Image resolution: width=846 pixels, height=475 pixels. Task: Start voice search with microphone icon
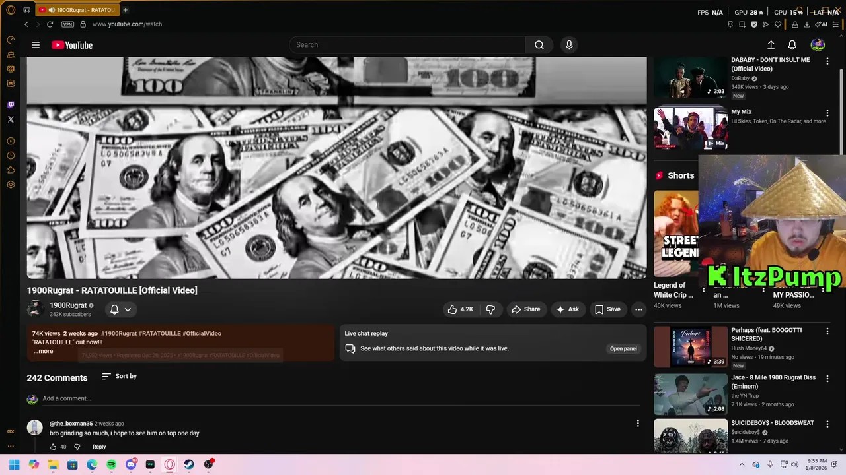[x=569, y=45]
